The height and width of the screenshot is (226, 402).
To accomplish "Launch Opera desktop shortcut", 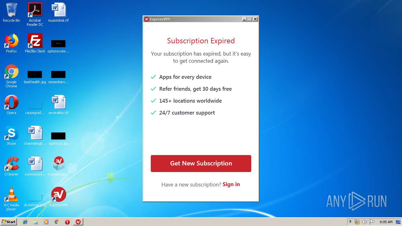I will point(11,105).
